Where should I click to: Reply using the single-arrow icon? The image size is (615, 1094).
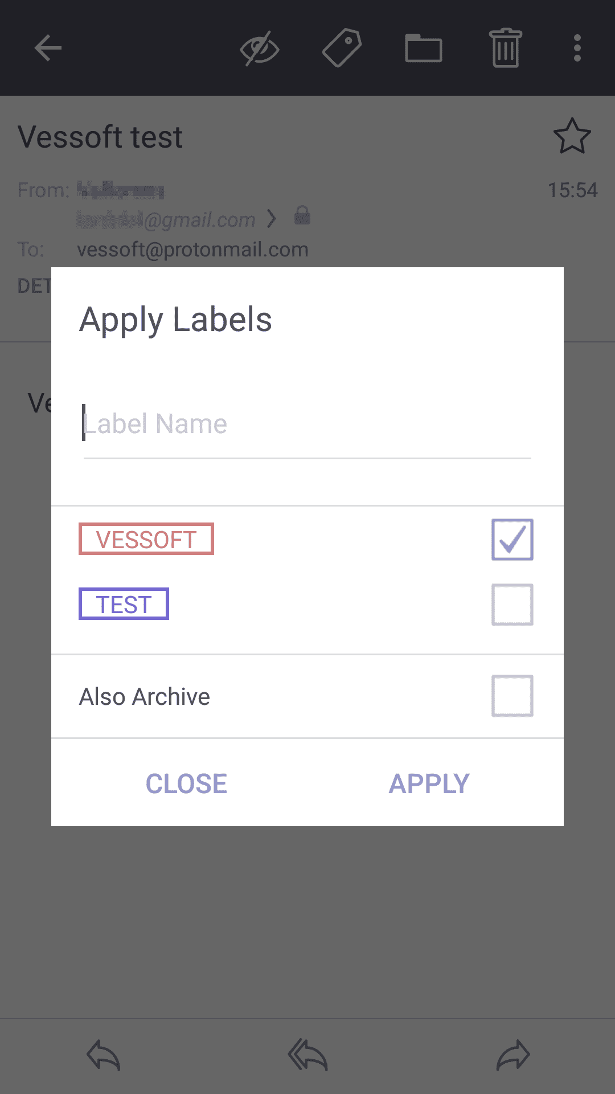[x=103, y=1055]
